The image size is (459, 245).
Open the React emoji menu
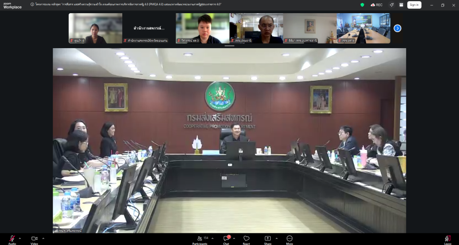(x=246, y=239)
